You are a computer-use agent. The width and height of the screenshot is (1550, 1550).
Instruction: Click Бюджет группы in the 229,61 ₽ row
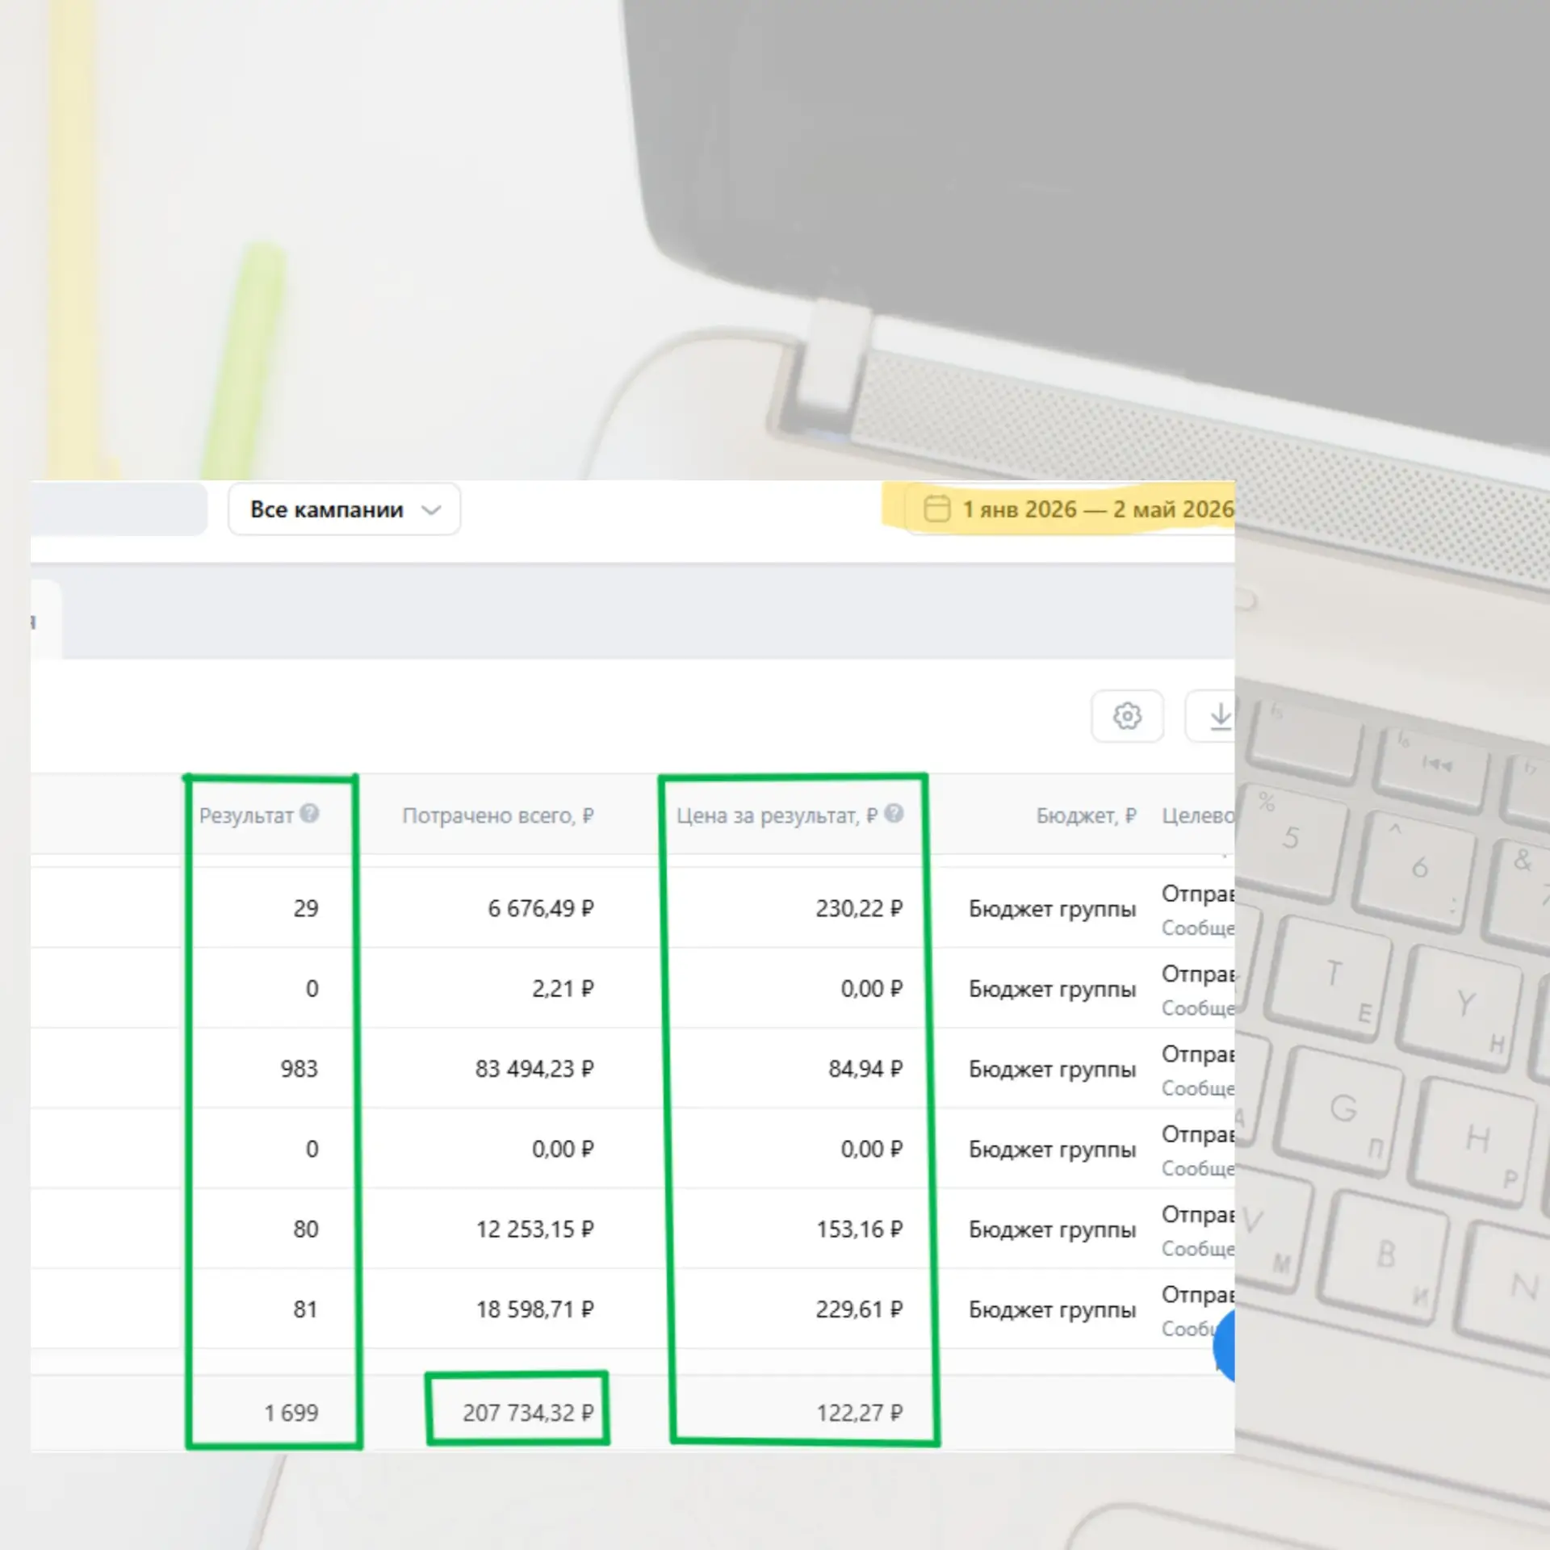click(x=1053, y=1309)
